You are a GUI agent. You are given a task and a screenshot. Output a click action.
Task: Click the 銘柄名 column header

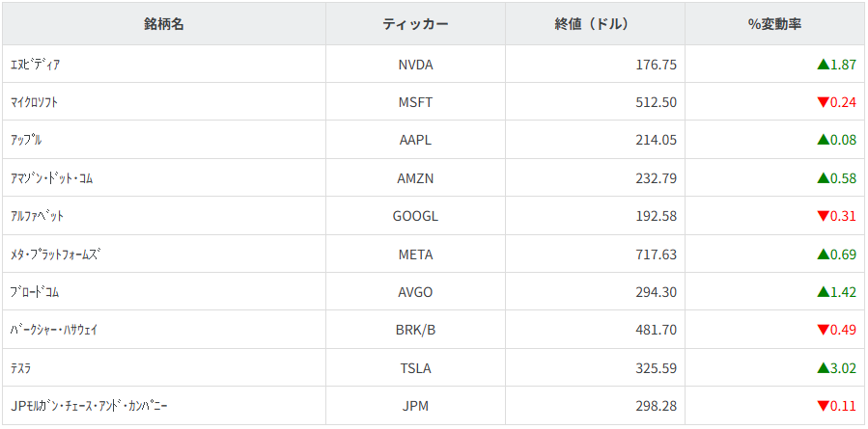(163, 24)
